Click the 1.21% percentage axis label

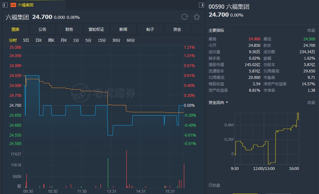189,47
